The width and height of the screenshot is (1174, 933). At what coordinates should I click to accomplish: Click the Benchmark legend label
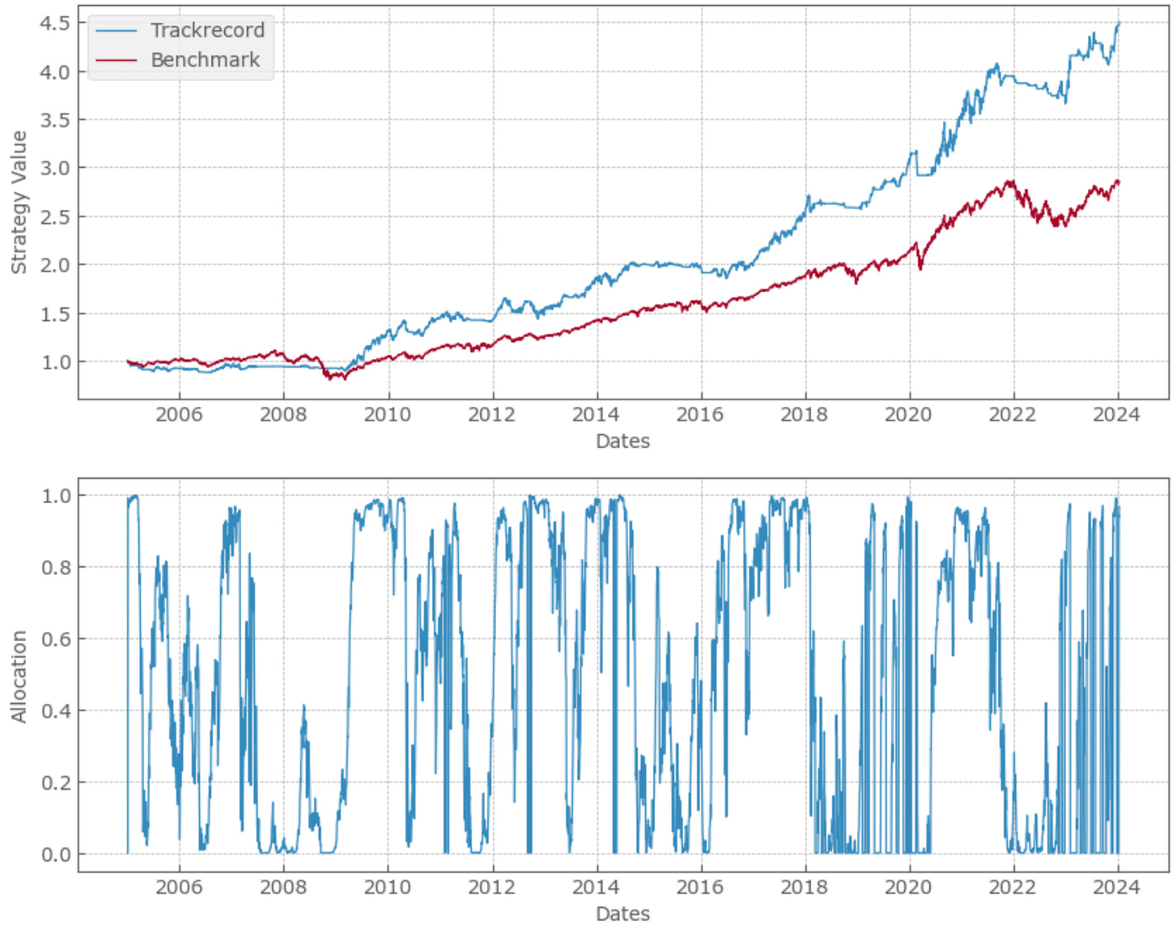(x=205, y=60)
